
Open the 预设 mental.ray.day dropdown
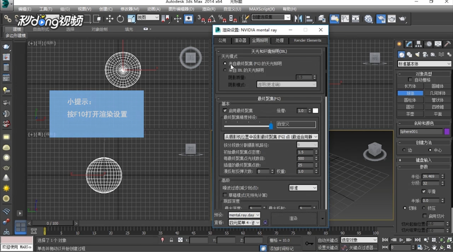click(244, 215)
